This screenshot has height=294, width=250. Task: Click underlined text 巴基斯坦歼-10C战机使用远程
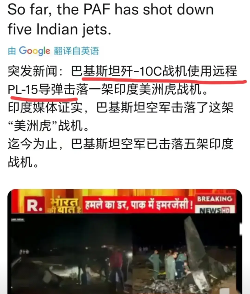154,71
